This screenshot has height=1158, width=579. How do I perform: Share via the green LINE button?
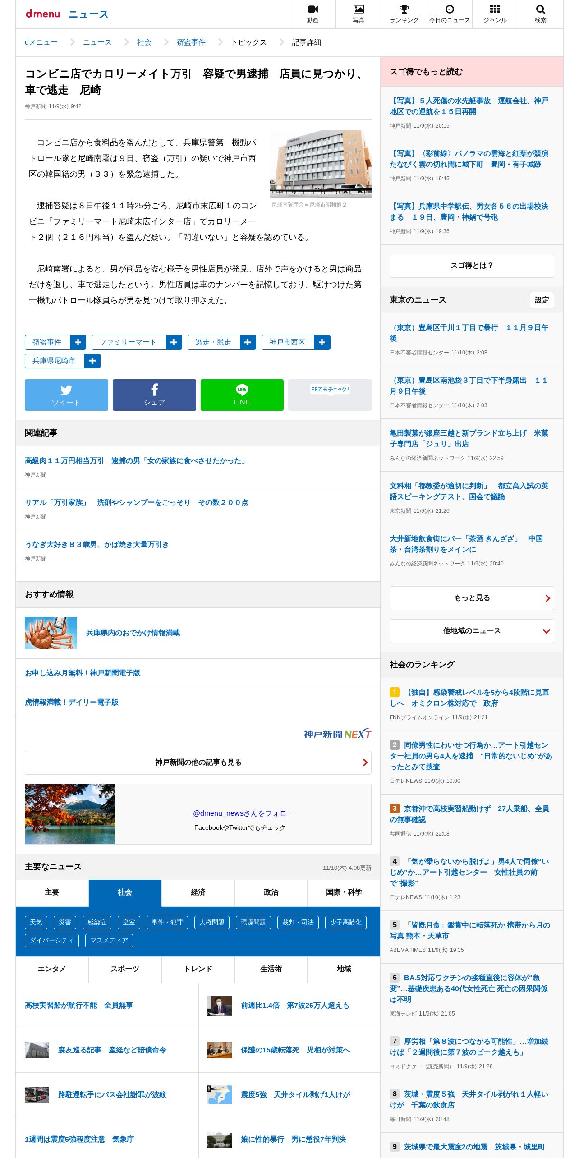point(242,395)
